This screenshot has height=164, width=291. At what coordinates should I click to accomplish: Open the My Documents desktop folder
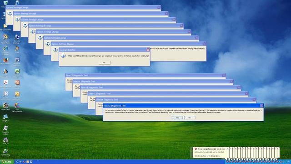click(x=5, y=26)
